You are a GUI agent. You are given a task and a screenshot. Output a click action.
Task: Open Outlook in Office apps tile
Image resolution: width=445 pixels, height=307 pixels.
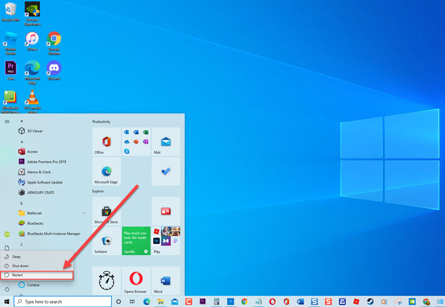(127, 132)
